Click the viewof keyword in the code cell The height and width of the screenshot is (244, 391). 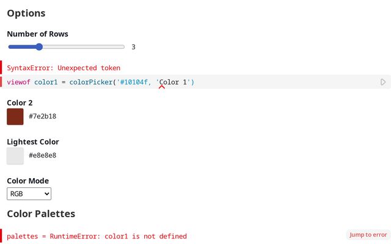(18, 82)
